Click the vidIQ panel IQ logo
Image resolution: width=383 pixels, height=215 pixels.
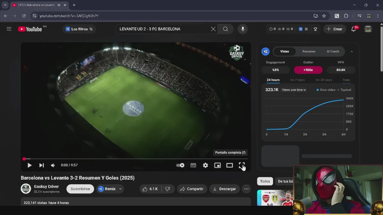pos(265,51)
